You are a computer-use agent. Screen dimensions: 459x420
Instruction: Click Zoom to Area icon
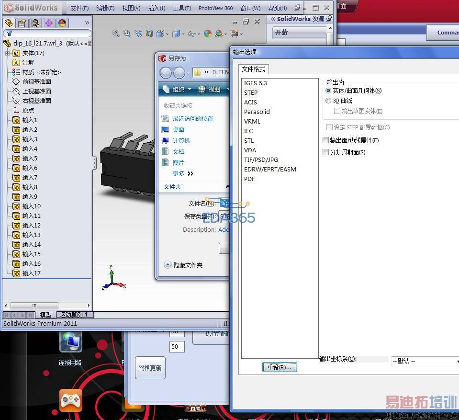pos(127,34)
